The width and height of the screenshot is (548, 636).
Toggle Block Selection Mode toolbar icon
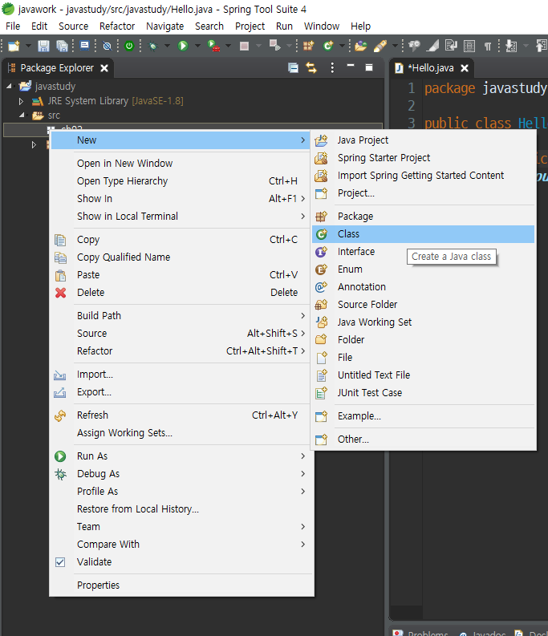click(x=469, y=46)
